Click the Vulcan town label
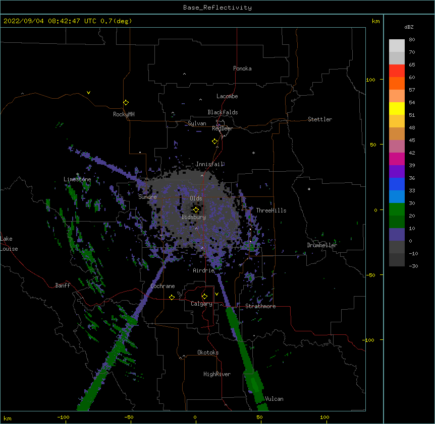This screenshot has height=424, width=435. [x=274, y=399]
